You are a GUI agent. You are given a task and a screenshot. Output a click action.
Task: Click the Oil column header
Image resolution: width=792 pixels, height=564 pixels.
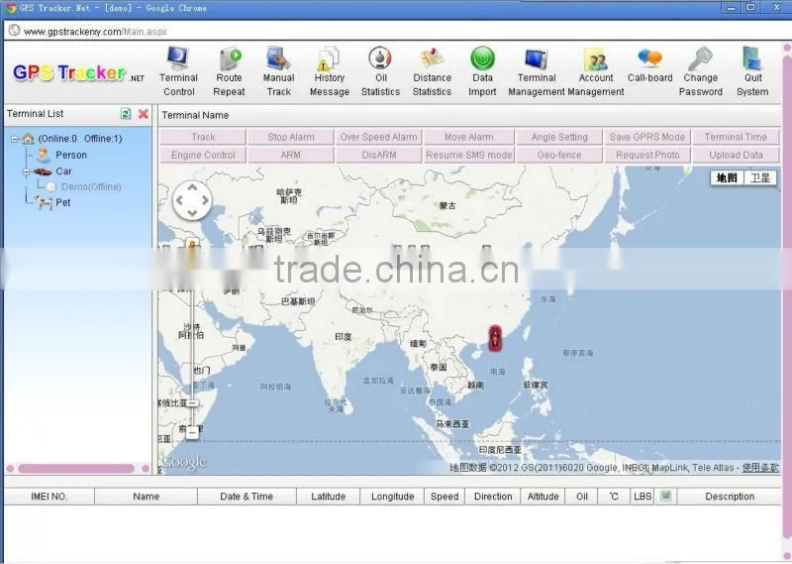pyautogui.click(x=582, y=497)
